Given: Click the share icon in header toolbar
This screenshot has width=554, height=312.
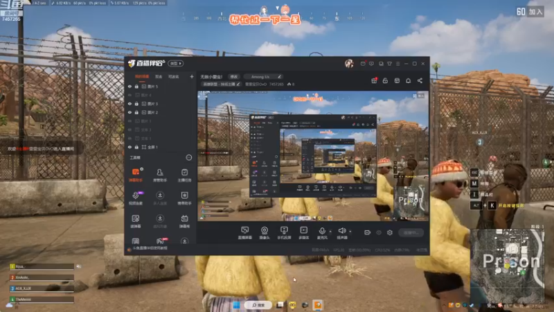Looking at the screenshot, I should [x=420, y=80].
